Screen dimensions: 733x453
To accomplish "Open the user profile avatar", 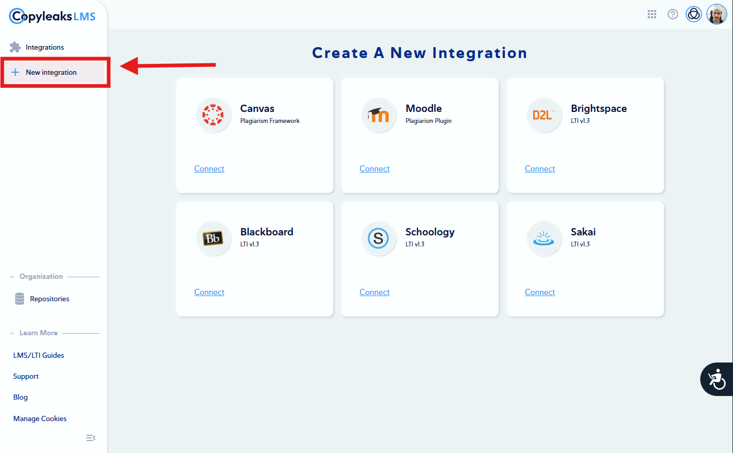I will coord(717,14).
